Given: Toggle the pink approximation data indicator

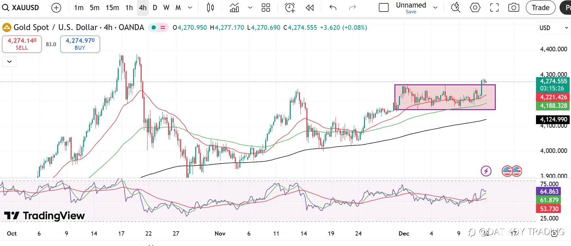Looking at the screenshot, I should (x=163, y=28).
